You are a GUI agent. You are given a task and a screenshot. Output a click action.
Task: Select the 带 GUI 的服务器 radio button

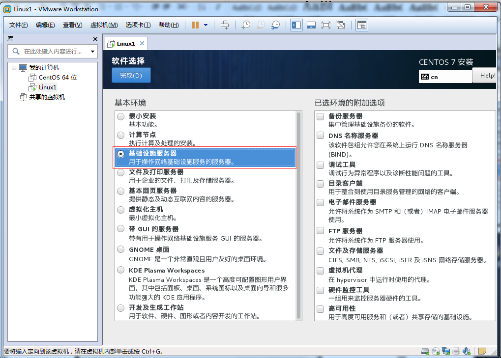[121, 229]
